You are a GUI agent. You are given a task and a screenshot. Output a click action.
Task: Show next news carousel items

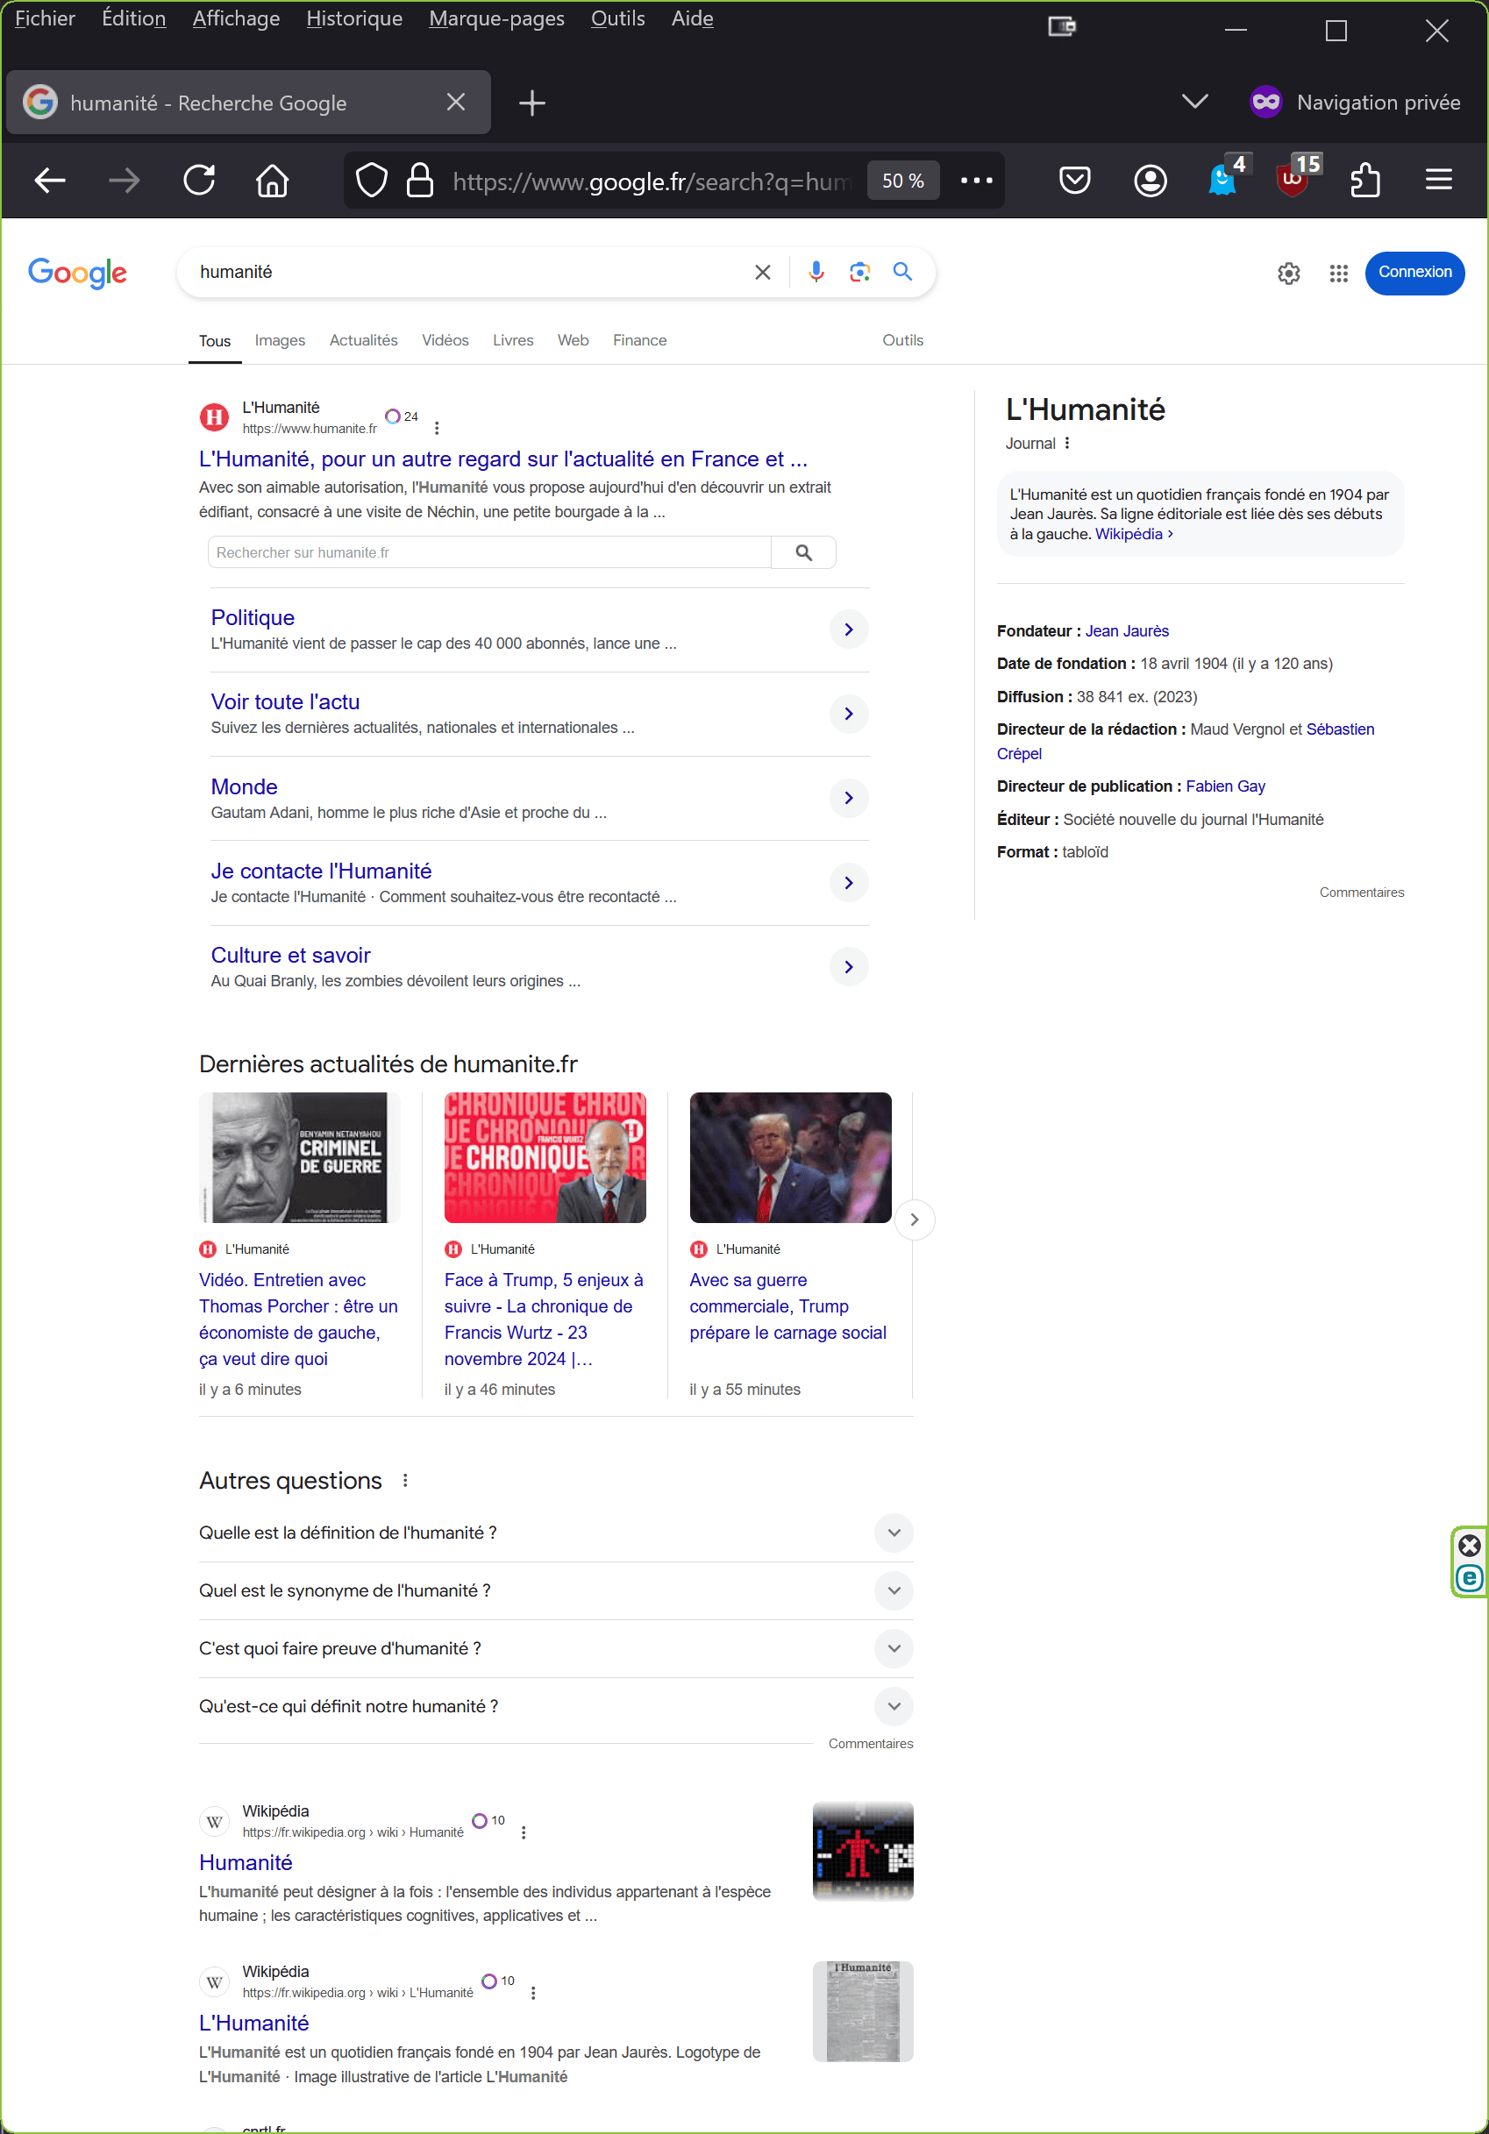tap(915, 1220)
